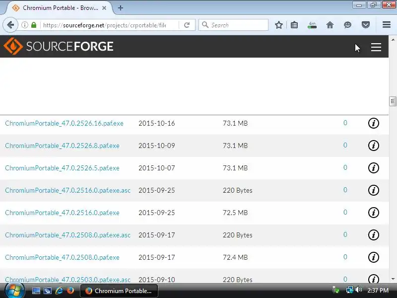Image resolution: width=397 pixels, height=298 pixels.
Task: Save page to Pocket icon
Action: 366,25
